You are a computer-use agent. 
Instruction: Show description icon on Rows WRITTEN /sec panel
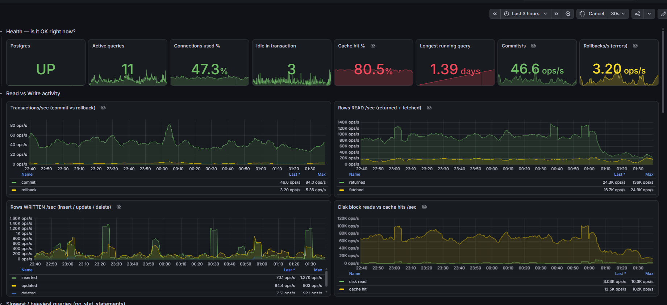coord(119,207)
